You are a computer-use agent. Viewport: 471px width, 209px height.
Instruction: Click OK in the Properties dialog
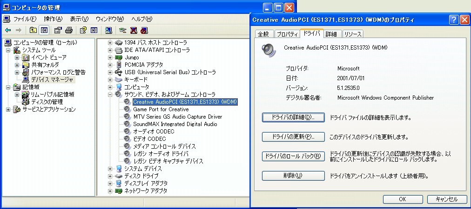coord(403,199)
